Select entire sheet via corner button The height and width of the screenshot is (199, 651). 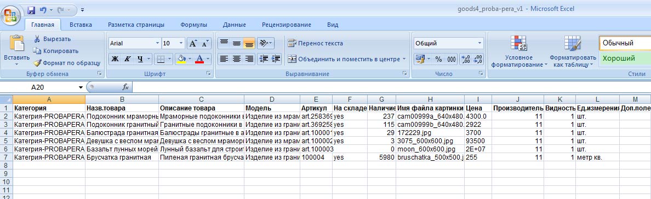pyautogui.click(x=6, y=99)
